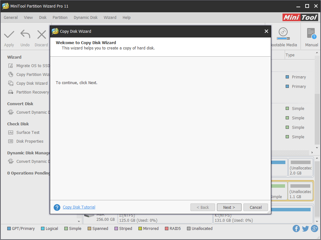Open the Wizard menu
Viewport: 321px width, 240px height.
coord(110,17)
